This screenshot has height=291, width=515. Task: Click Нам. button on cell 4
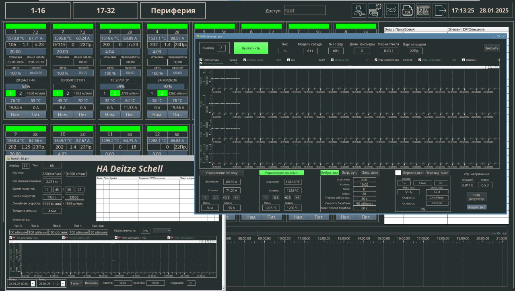(157, 115)
